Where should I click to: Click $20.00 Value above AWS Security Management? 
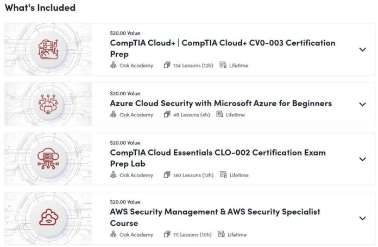(x=125, y=202)
